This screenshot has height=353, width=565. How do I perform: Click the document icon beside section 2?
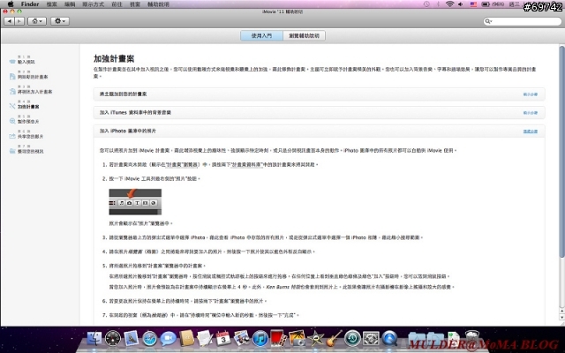(12, 77)
